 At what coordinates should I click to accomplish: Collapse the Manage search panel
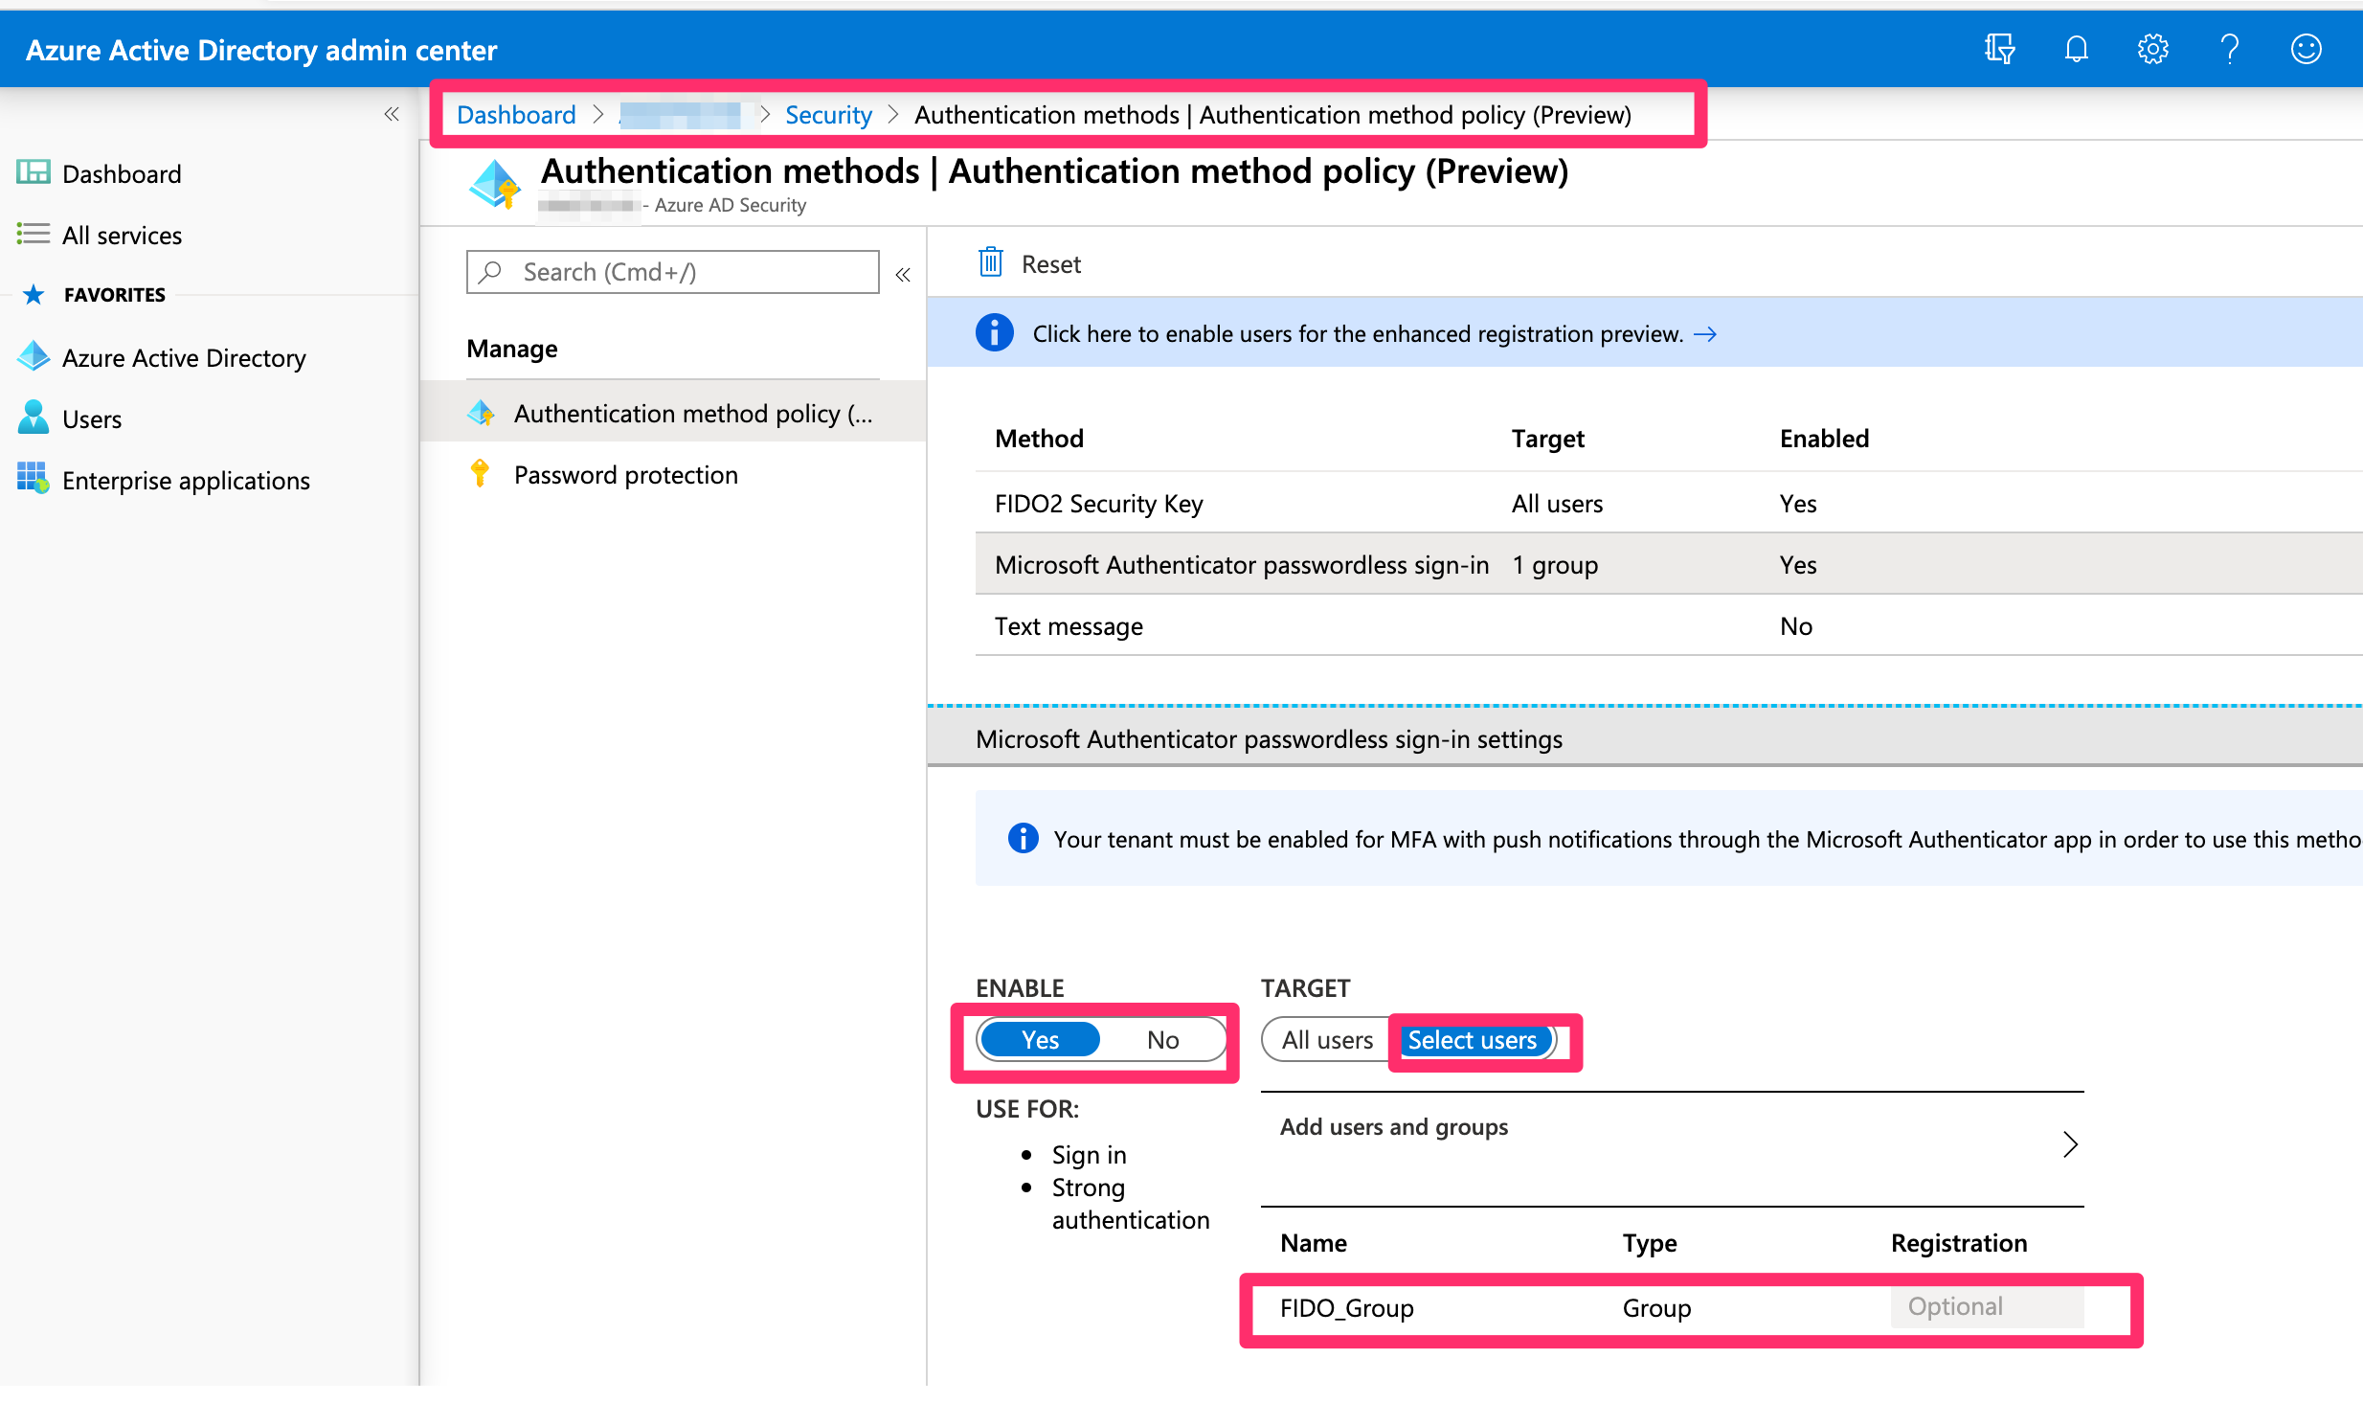pyautogui.click(x=903, y=273)
